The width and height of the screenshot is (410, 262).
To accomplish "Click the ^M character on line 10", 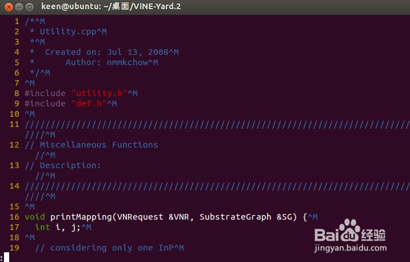I will click(30, 114).
